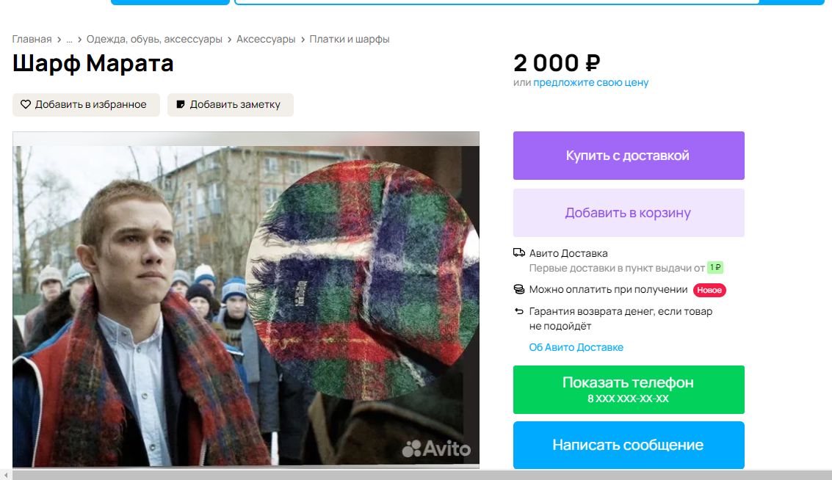This screenshot has height=480, width=832.
Task: Expand the collapsed breadcrumb ellipsis
Action: pyautogui.click(x=69, y=39)
